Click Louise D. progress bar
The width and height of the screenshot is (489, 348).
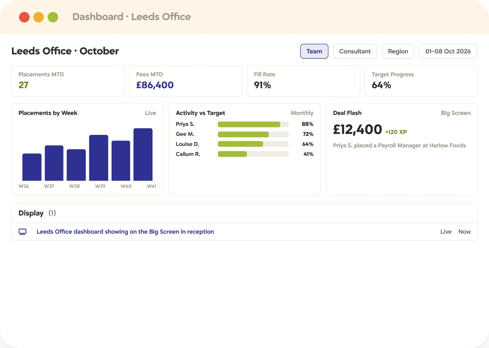(x=253, y=144)
